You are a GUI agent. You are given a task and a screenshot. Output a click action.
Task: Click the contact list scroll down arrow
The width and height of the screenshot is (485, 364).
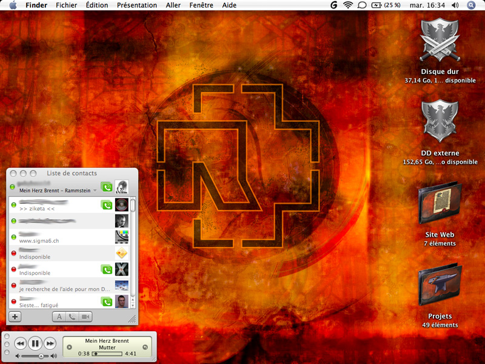click(133, 306)
